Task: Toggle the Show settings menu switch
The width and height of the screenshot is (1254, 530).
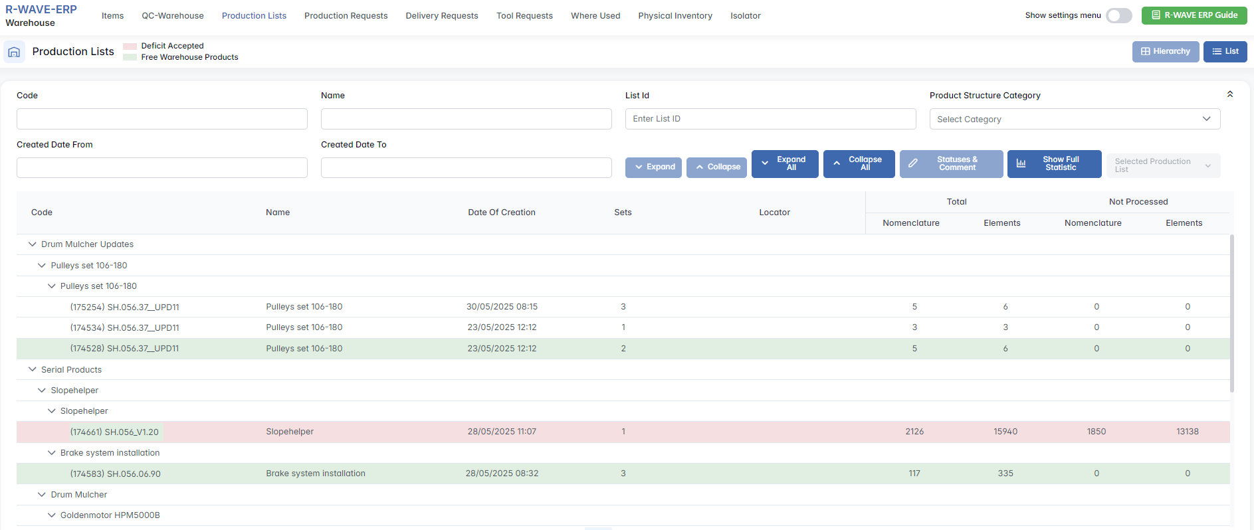Action: click(1118, 15)
